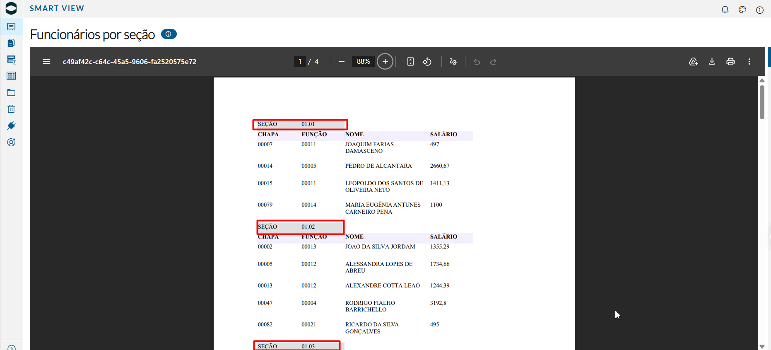Zoom out the PDF with minus button

coord(342,62)
